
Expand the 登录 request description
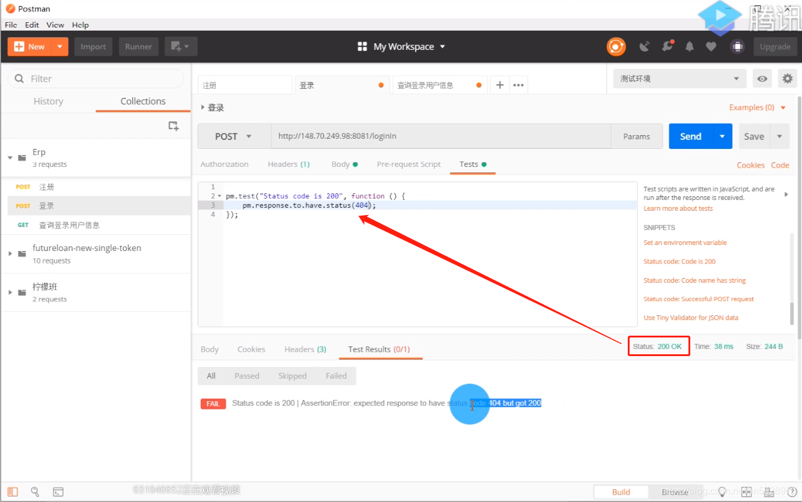(x=202, y=107)
